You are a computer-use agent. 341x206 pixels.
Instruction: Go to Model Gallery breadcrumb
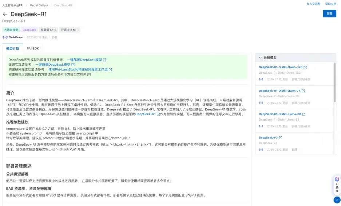pyautogui.click(x=39, y=5)
